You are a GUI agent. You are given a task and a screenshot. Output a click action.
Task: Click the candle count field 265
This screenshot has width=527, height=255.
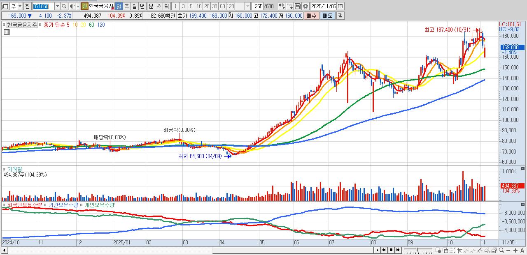point(257,6)
